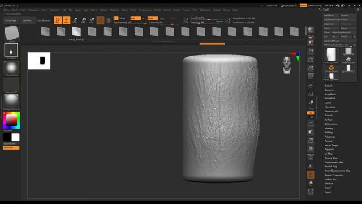Expand the Subtool subpalette
This screenshot has width=362, height=204.
(328, 86)
